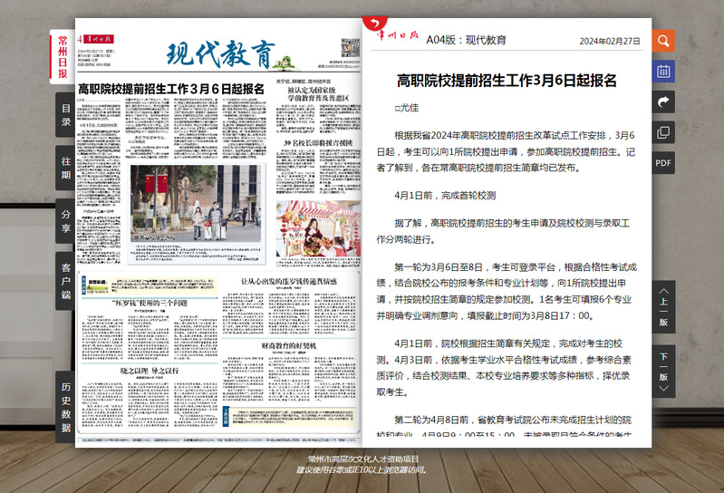Select the 常州日报 sidebar tab
This screenshot has width=724, height=493.
coord(63,56)
